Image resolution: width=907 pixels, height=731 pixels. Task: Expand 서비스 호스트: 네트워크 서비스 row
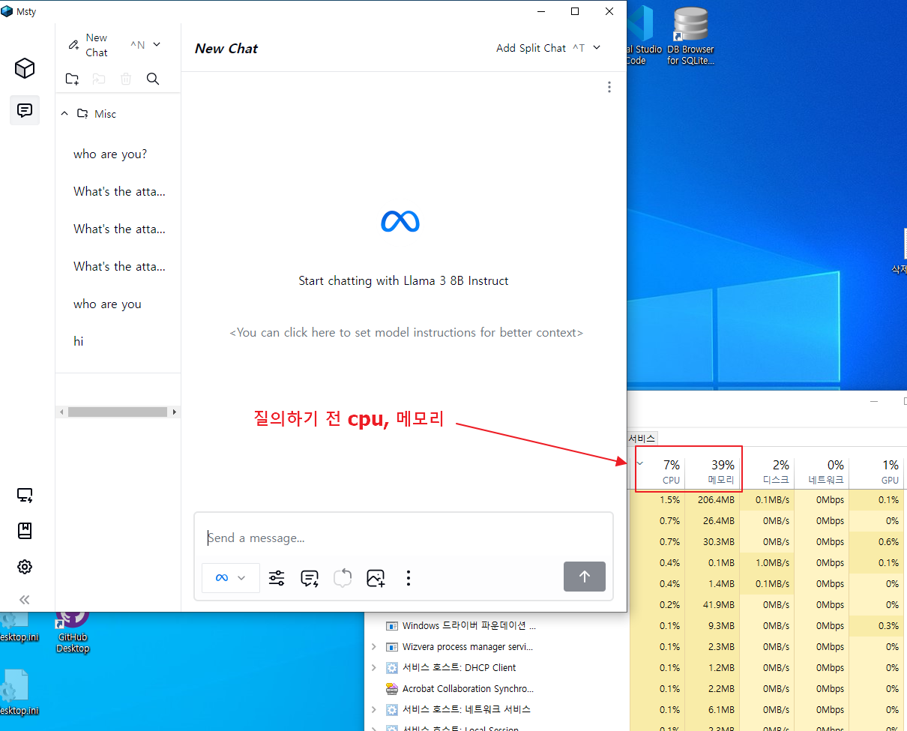tap(374, 710)
